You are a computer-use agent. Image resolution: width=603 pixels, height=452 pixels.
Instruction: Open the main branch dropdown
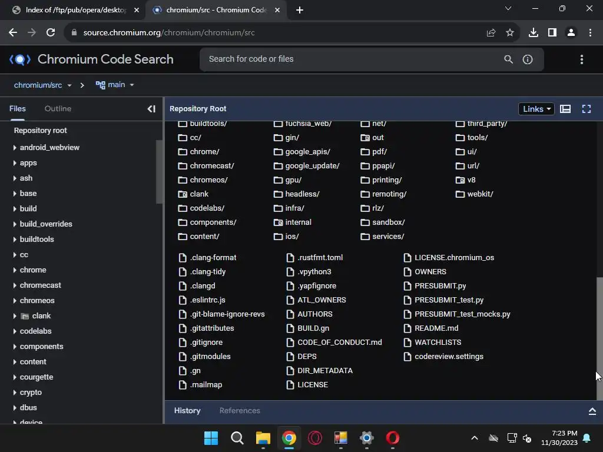coord(115,85)
